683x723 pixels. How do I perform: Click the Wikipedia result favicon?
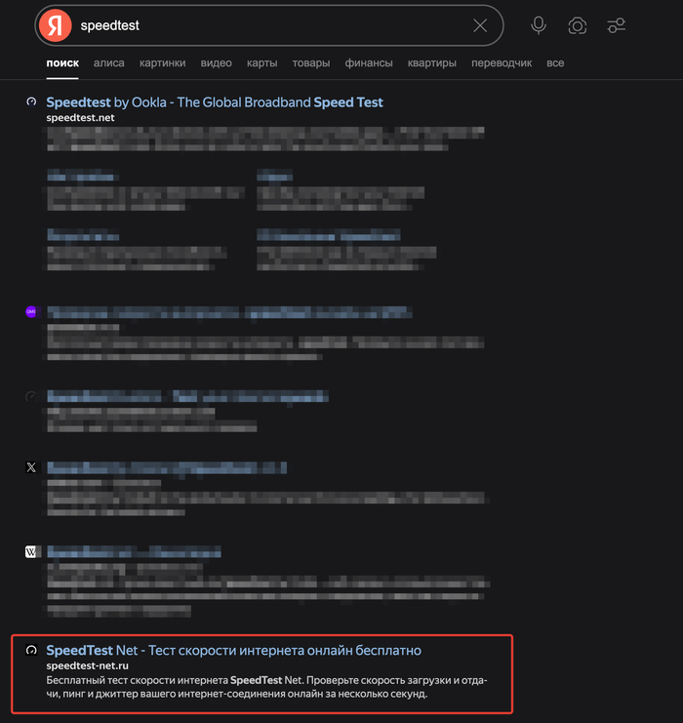pyautogui.click(x=31, y=551)
